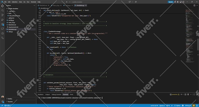Image resolution: width=199 pixels, height=107 pixels.
Task: Maximize the terminal panel size
Action: [x=194, y=94]
